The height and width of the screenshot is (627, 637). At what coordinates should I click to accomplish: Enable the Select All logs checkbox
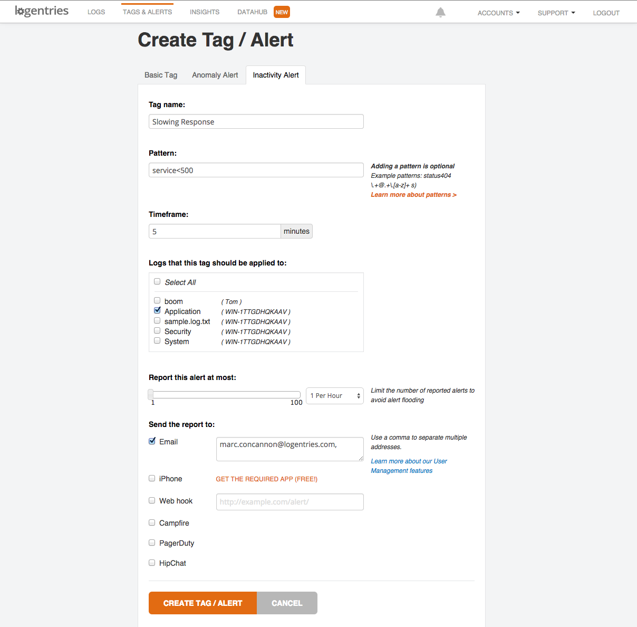(157, 282)
